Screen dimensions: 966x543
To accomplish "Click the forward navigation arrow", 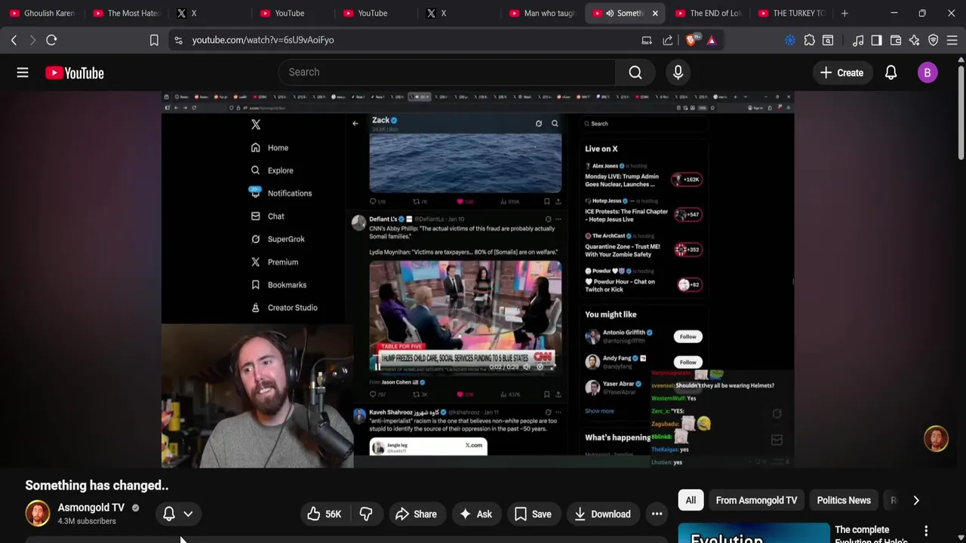I will tap(32, 40).
